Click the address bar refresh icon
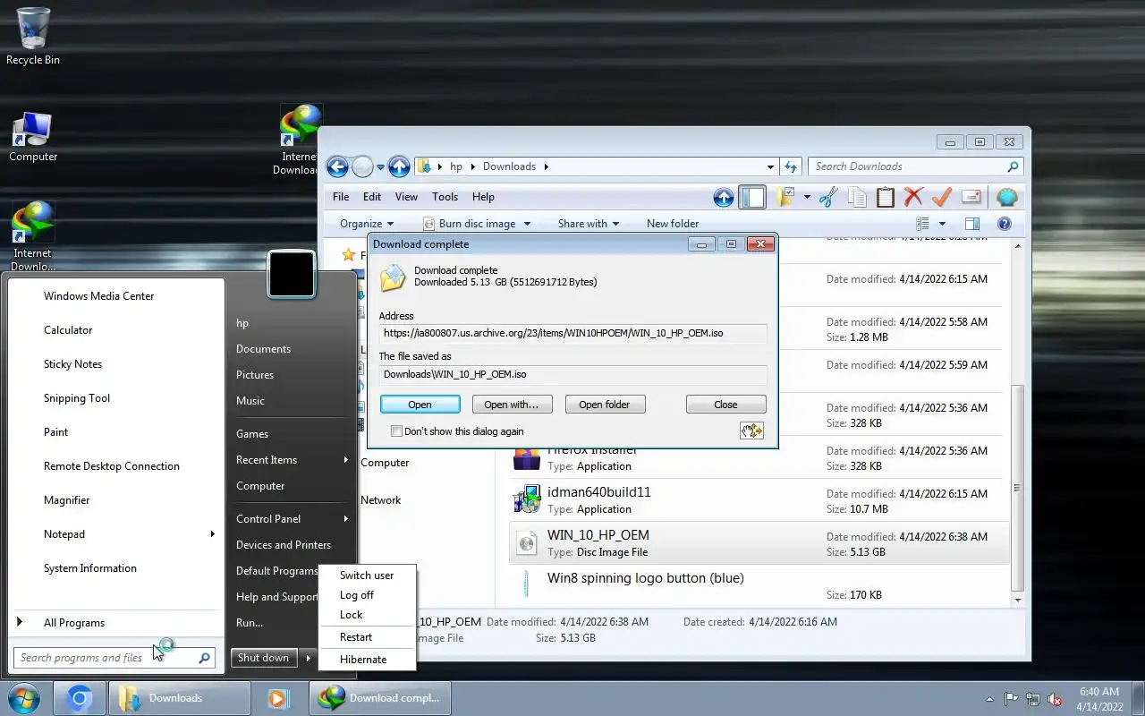 coord(791,166)
